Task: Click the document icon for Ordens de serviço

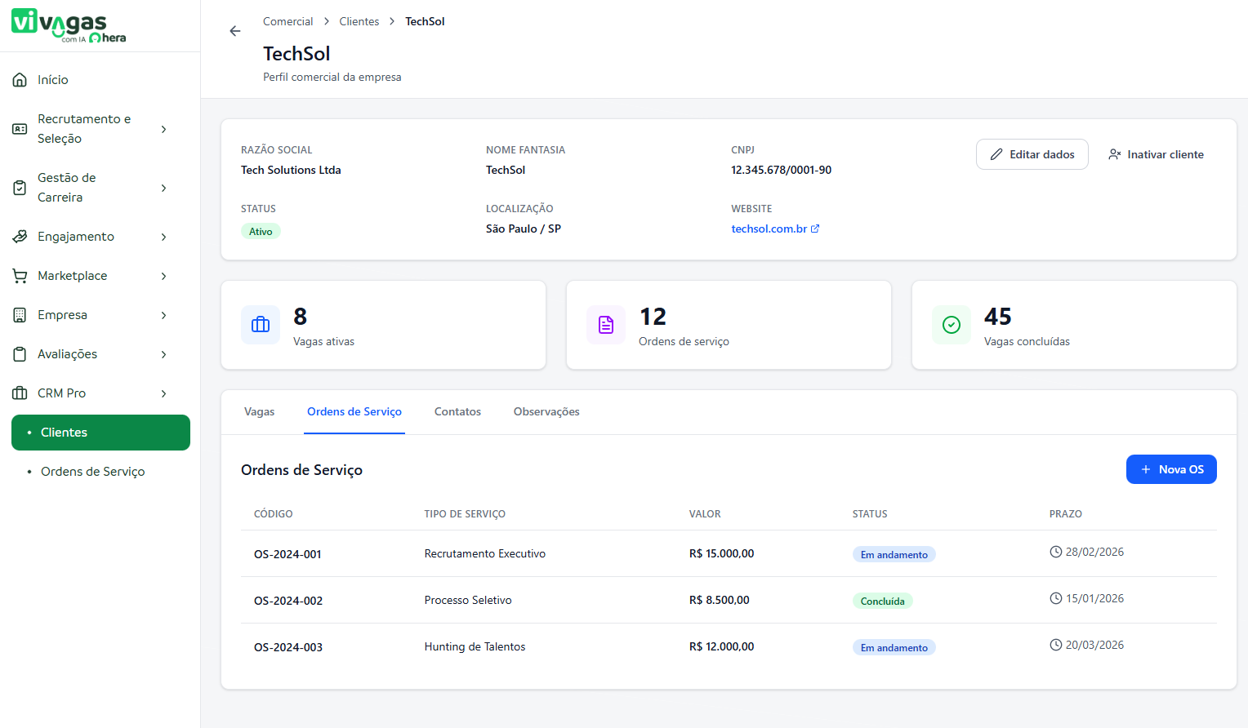Action: [606, 325]
